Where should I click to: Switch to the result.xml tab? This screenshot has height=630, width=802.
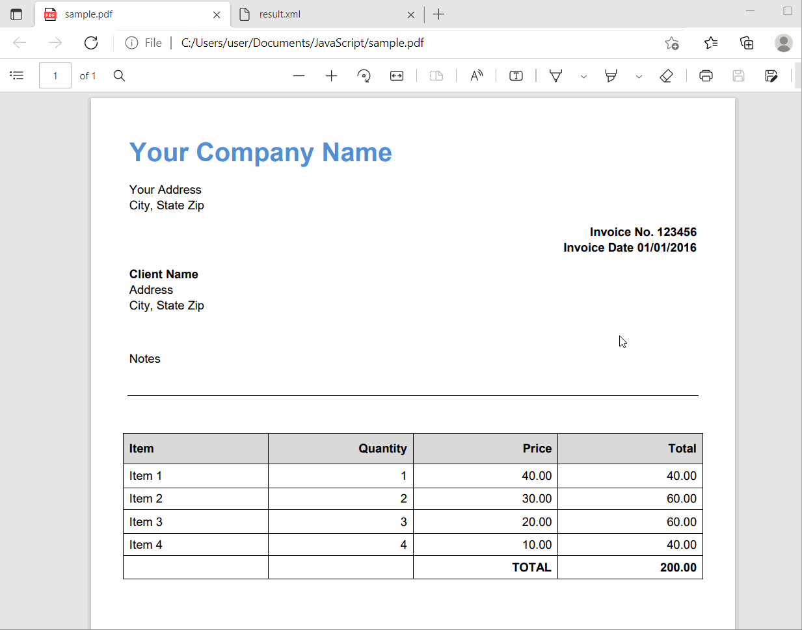328,14
